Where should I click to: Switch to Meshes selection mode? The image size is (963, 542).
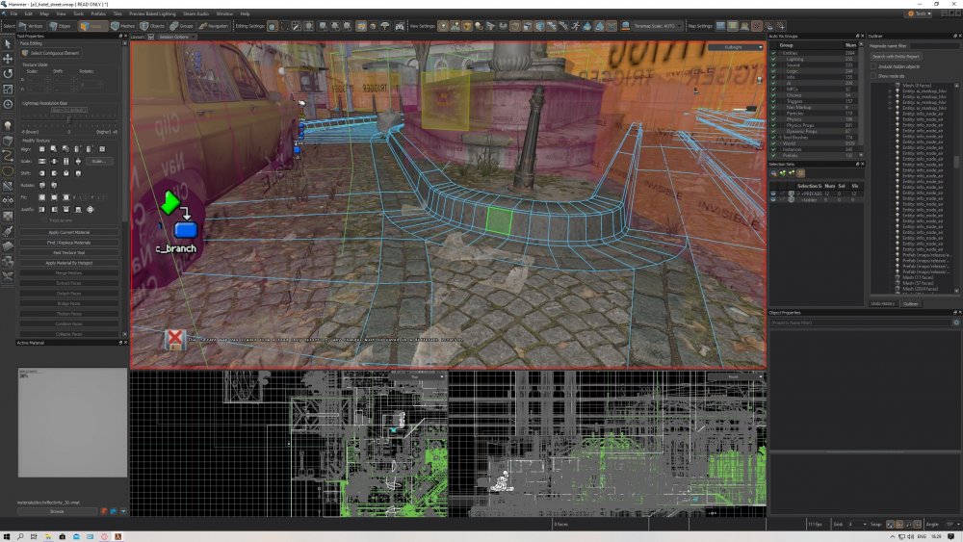(x=123, y=26)
